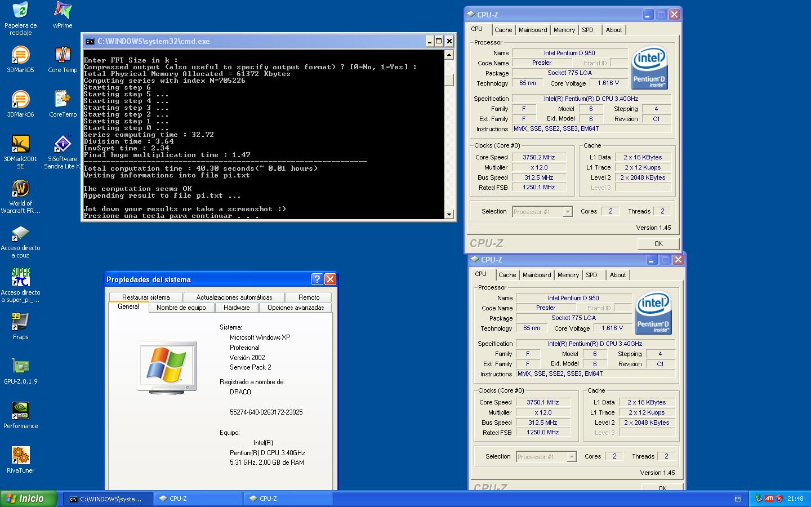Switch to SPD tab in upper CPU-Z
Image resolution: width=811 pixels, height=507 pixels.
click(x=588, y=30)
